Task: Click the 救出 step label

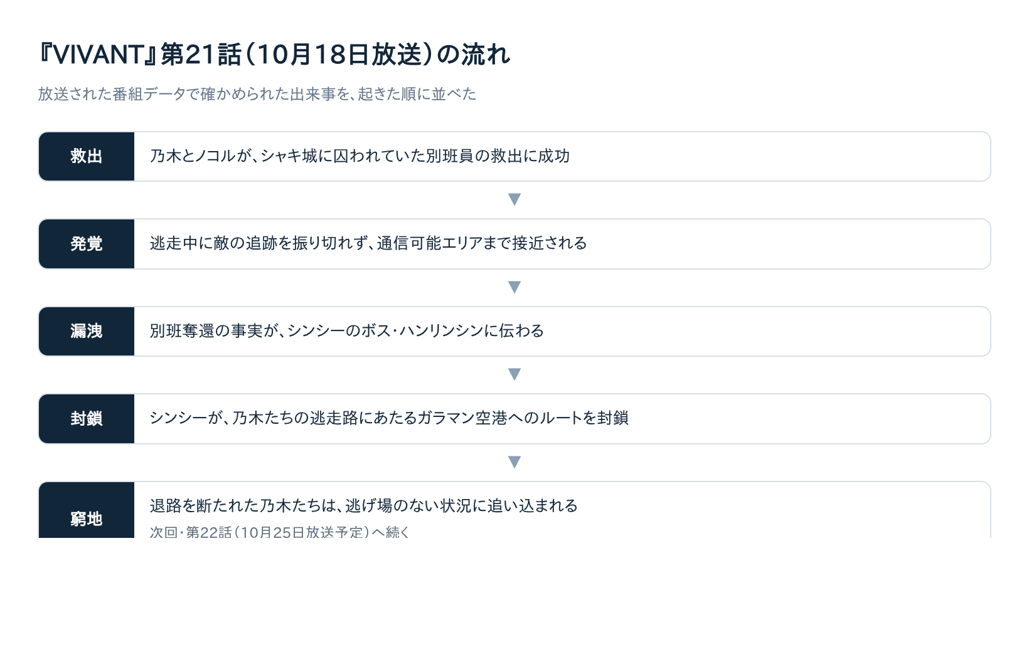Action: [87, 156]
